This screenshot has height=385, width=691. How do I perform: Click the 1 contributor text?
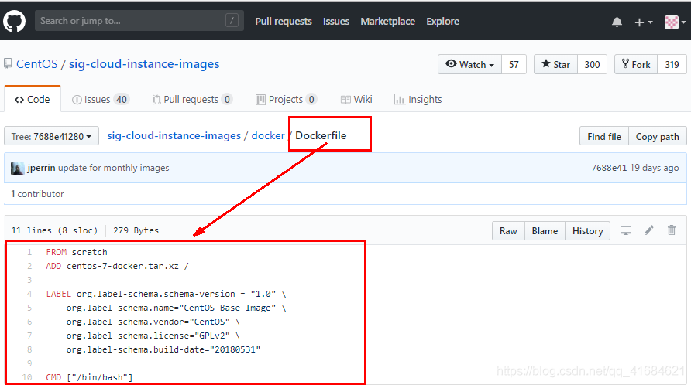pos(37,194)
